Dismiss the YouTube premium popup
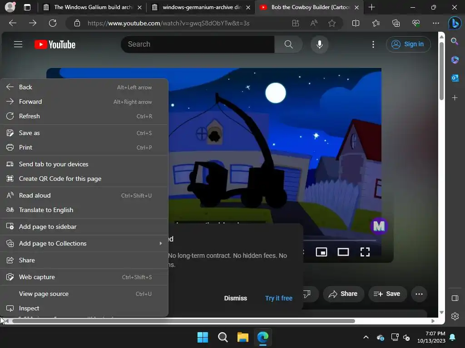This screenshot has height=348, width=465. point(236,298)
